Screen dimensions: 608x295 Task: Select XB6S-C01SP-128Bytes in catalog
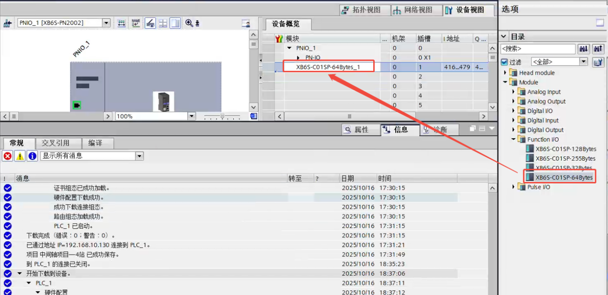click(x=565, y=149)
